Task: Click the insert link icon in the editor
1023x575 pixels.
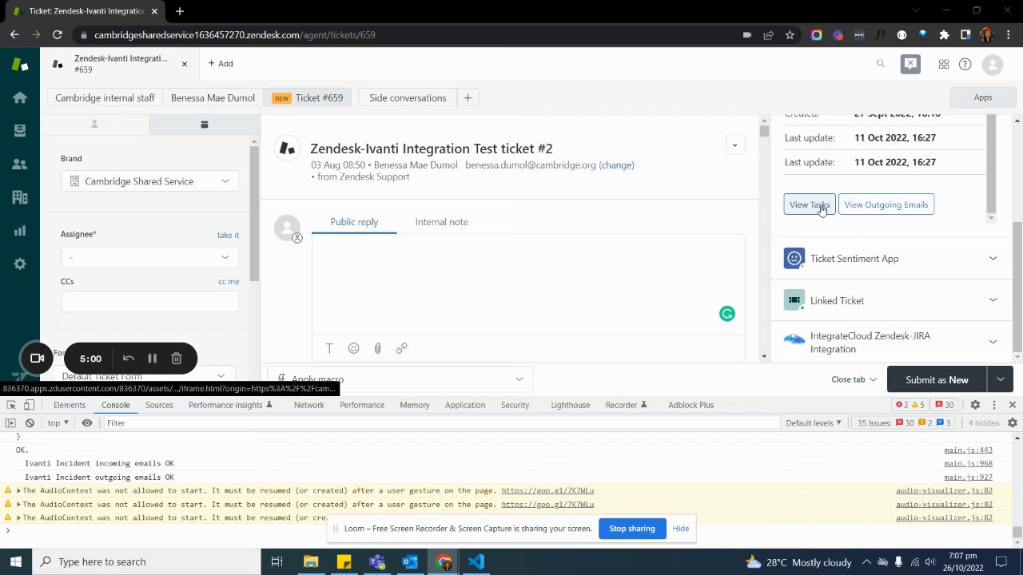Action: [401, 348]
